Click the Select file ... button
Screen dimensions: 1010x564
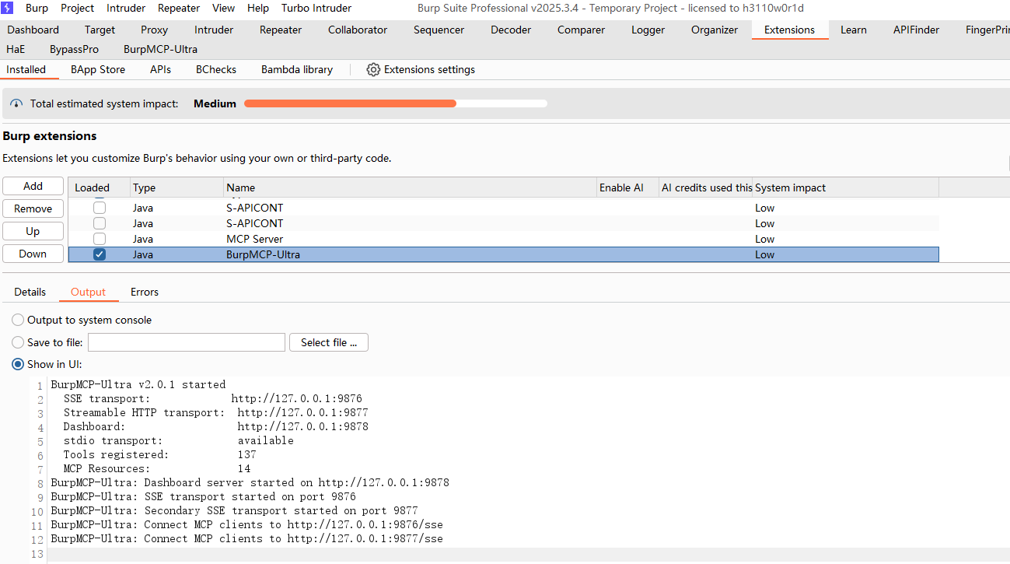tap(329, 342)
